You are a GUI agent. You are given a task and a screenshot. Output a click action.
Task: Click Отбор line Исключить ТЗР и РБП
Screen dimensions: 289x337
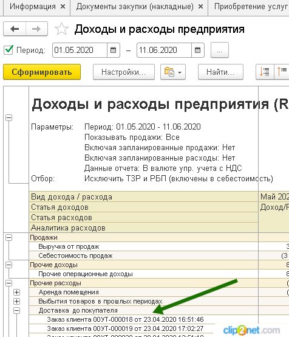click(x=178, y=179)
